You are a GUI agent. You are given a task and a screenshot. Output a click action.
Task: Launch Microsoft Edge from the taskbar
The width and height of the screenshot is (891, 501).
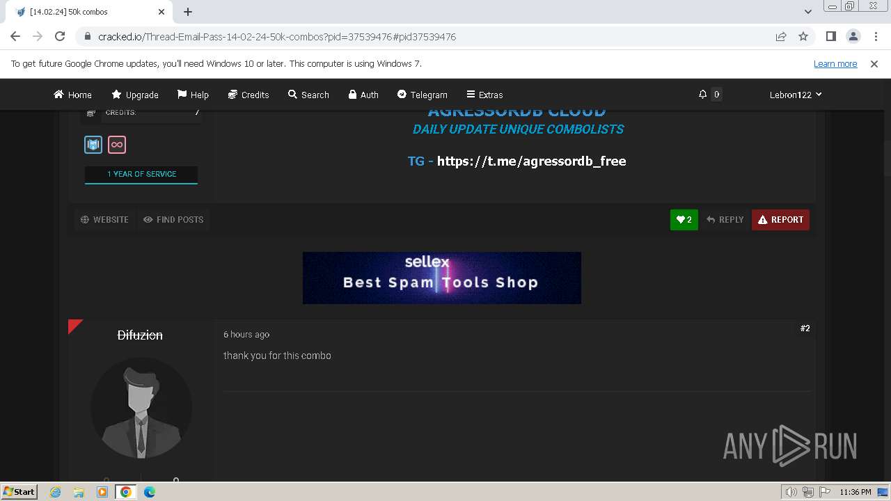pos(150,492)
